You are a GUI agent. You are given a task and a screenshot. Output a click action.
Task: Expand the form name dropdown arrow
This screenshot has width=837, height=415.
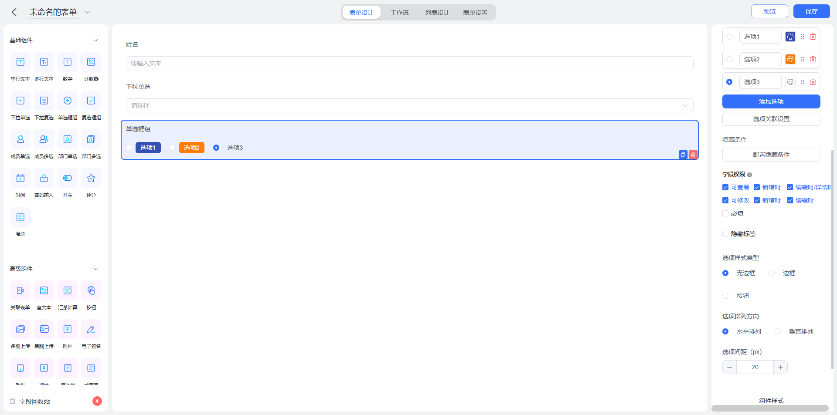click(x=87, y=12)
